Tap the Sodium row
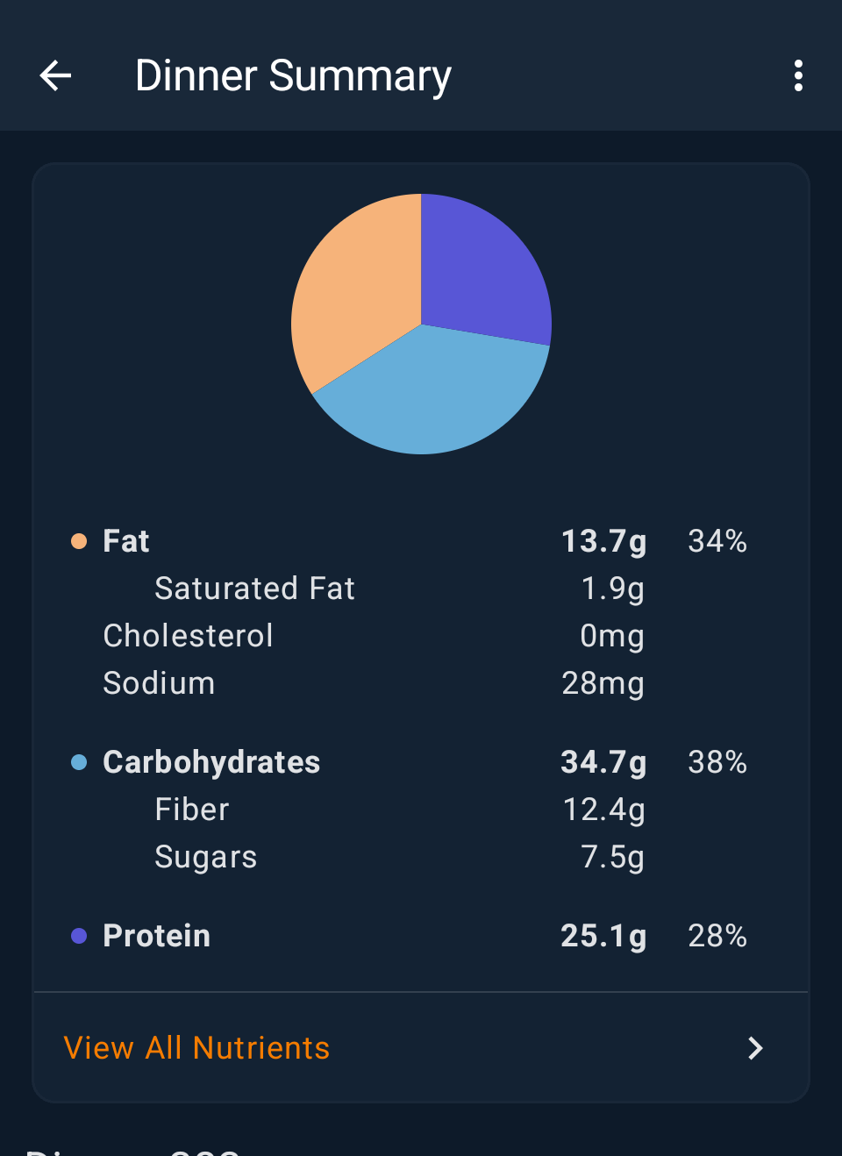 [159, 683]
